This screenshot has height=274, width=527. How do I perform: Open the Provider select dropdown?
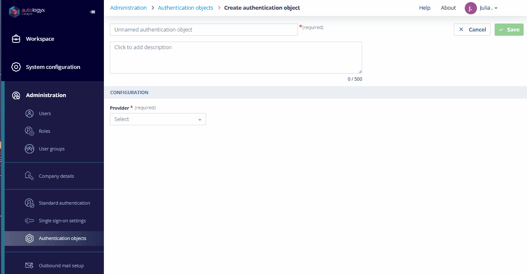click(158, 119)
